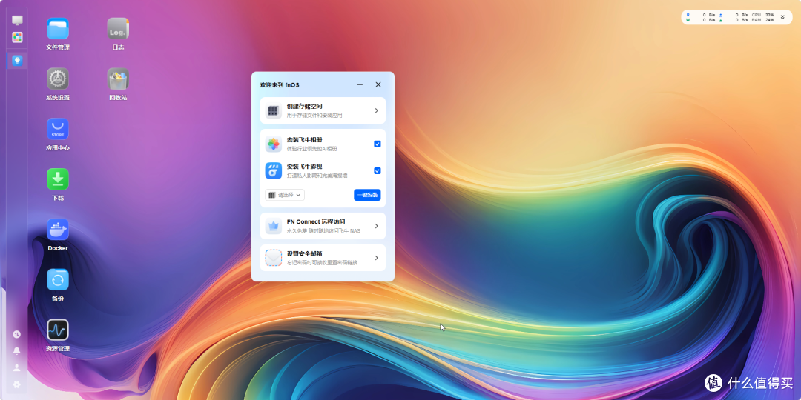801x400 pixels.
Task: Open the 下载 download app icon
Action: pos(58,179)
